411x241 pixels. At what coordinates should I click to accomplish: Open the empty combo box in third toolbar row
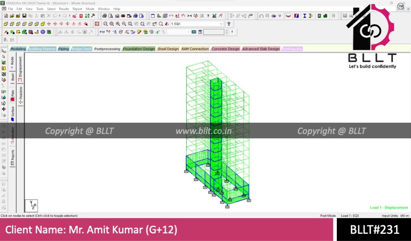179,32
